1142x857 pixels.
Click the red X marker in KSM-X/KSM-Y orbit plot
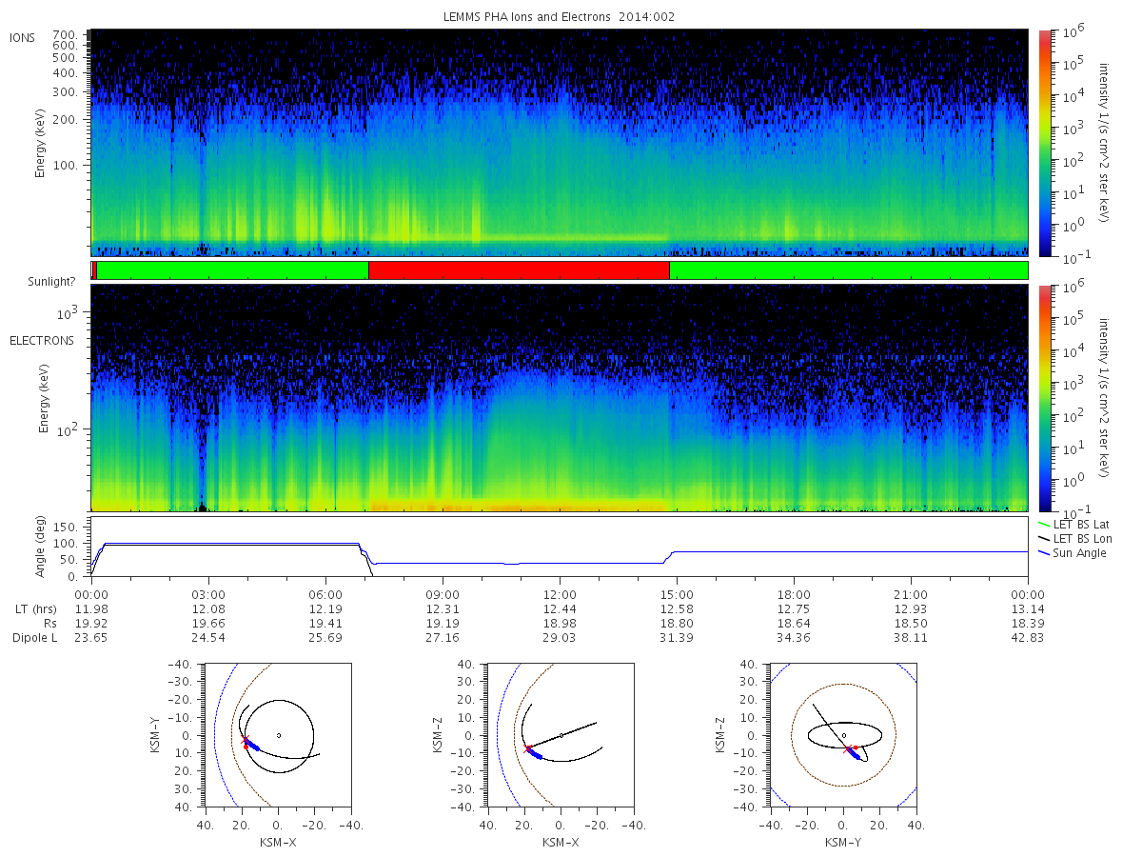coord(245,742)
